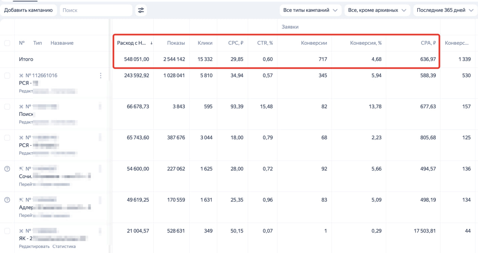Click CPA value 498,19
This screenshot has width=478, height=253.
[428, 200]
